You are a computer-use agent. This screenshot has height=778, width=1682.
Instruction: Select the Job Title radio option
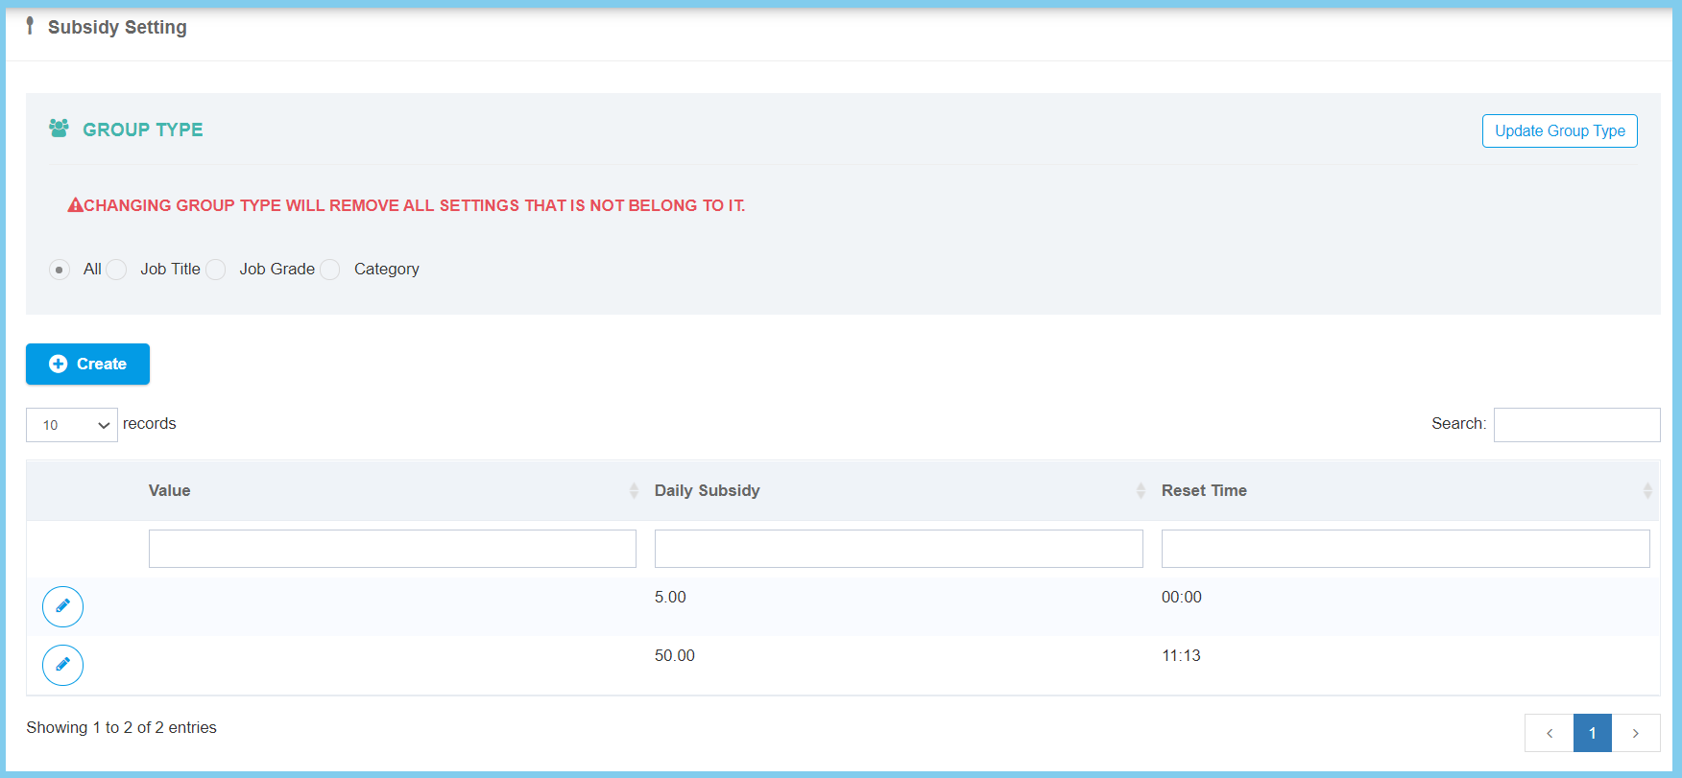tap(116, 270)
